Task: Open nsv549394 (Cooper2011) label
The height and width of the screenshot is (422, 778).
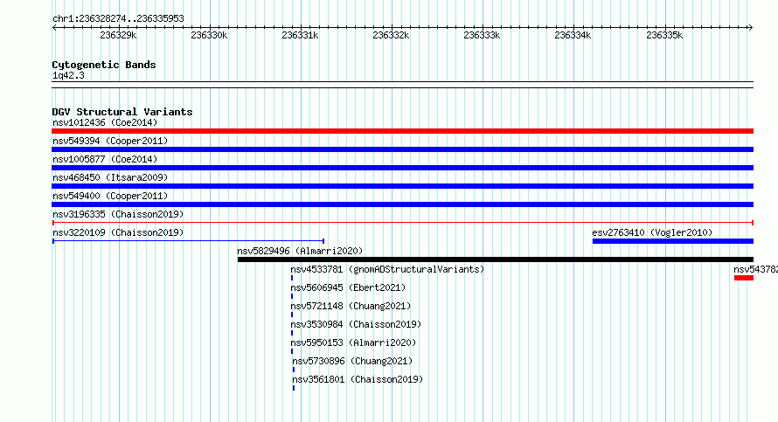Action: 110,141
